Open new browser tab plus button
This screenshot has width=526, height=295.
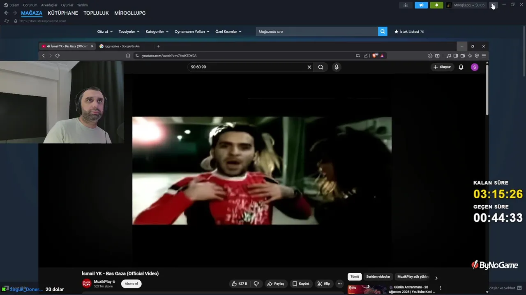tap(158, 46)
